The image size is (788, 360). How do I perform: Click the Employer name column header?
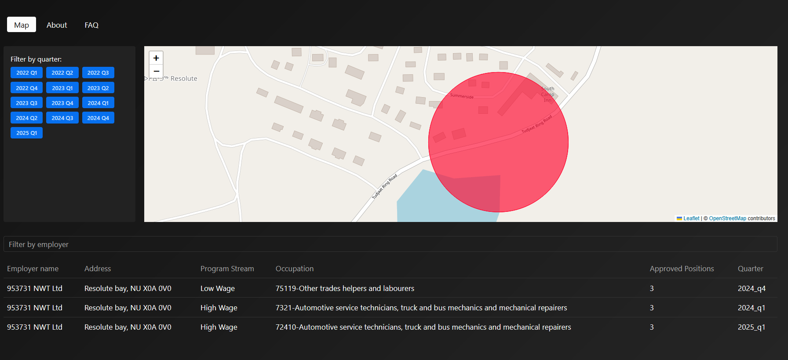(x=33, y=269)
